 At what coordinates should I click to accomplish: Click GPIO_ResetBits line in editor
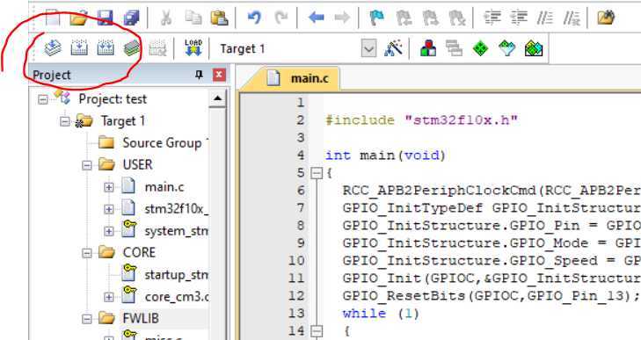[492, 295]
